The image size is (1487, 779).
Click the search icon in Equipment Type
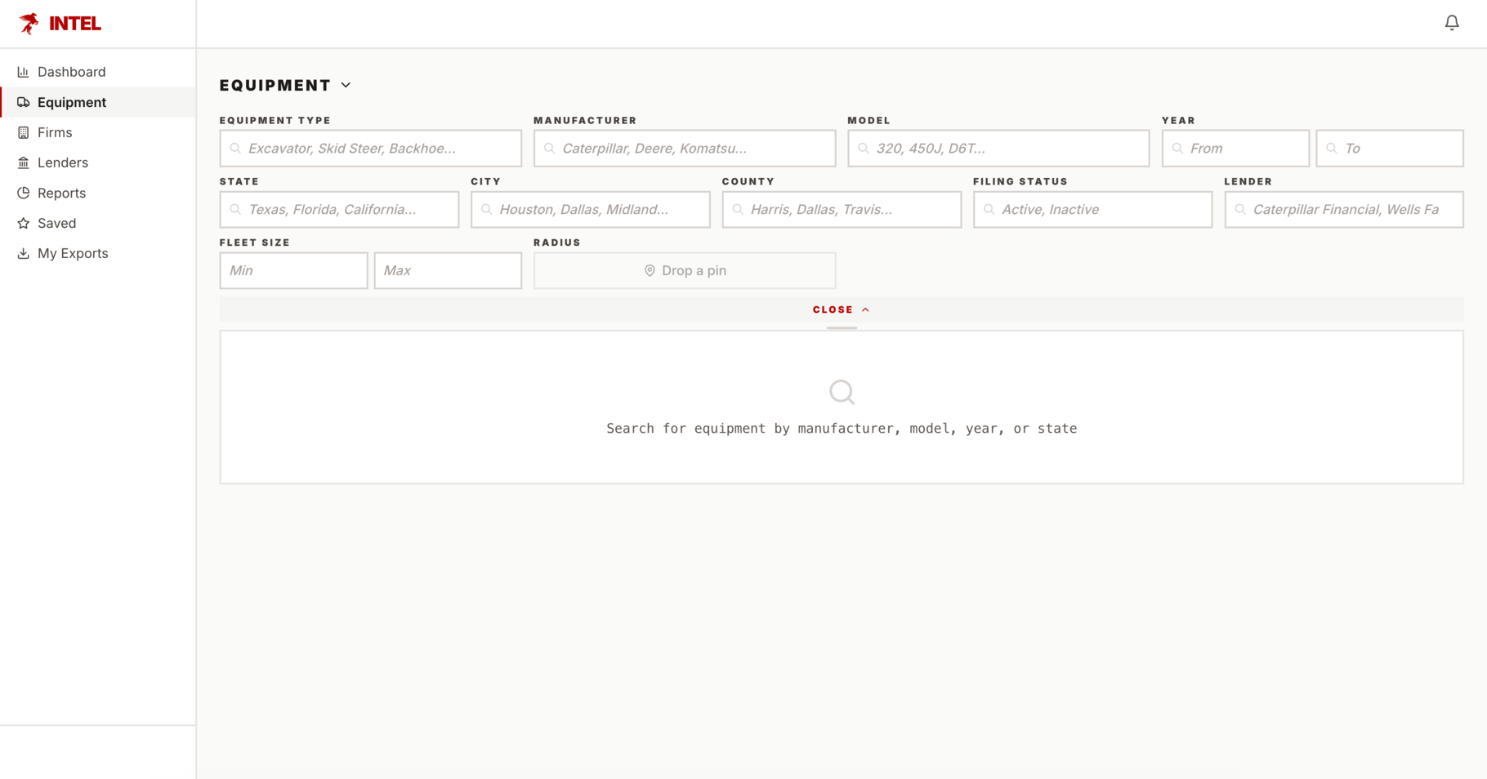pyautogui.click(x=235, y=149)
